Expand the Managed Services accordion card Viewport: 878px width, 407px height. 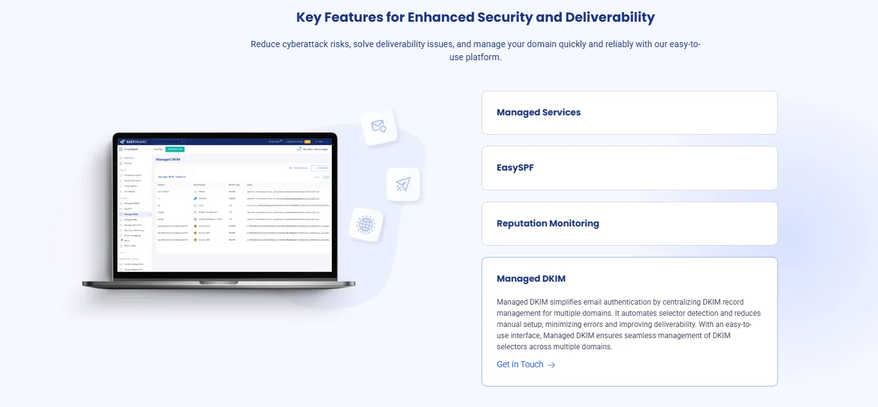coord(629,112)
